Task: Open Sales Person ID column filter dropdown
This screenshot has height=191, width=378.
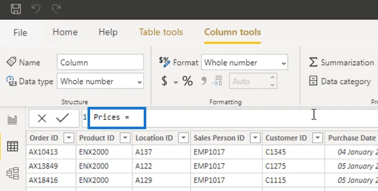Action: click(255, 138)
